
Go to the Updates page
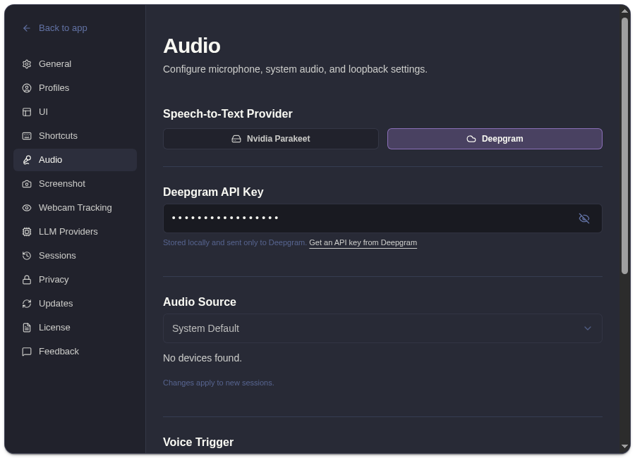(75, 304)
